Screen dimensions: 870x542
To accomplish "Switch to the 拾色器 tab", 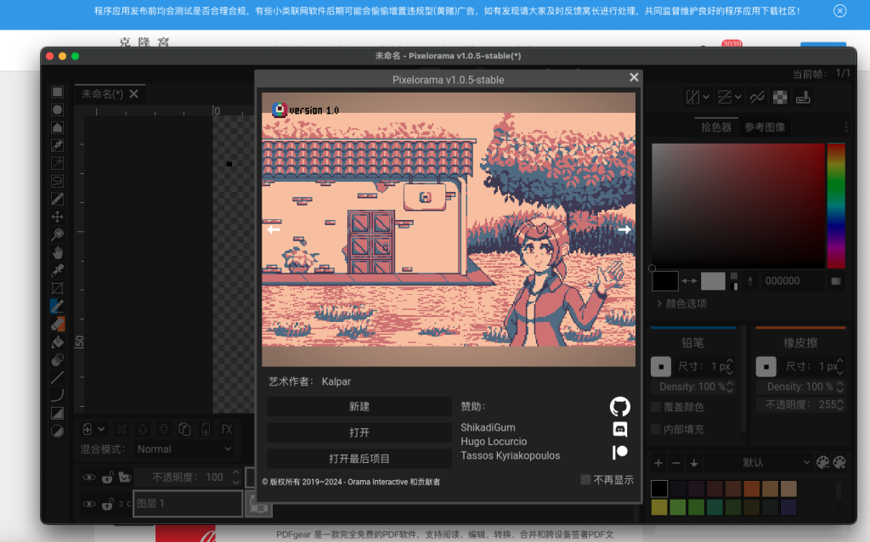I will click(715, 127).
